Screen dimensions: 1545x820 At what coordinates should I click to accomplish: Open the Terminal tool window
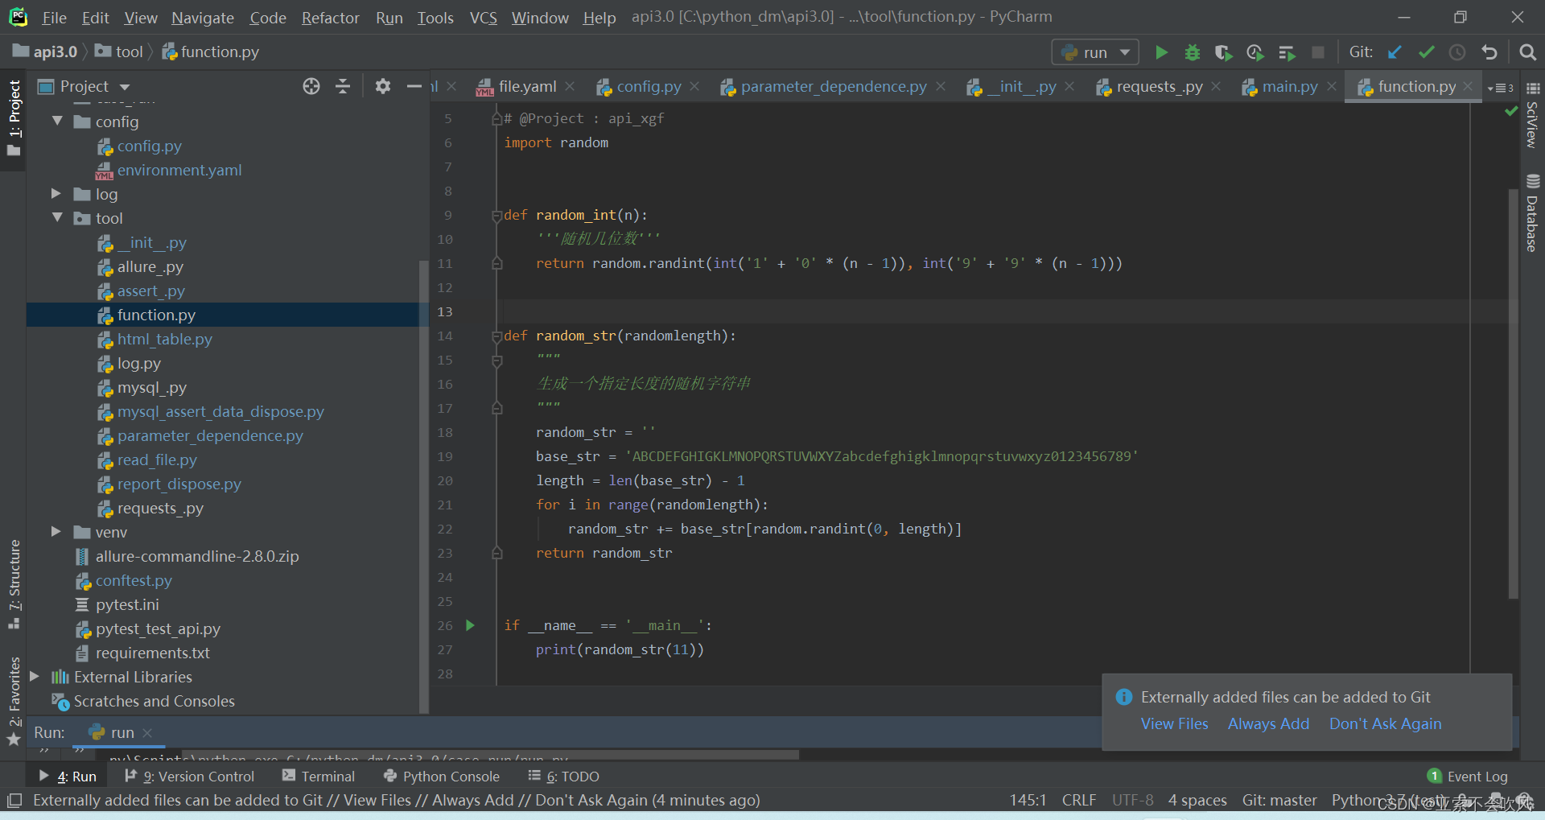pyautogui.click(x=319, y=777)
